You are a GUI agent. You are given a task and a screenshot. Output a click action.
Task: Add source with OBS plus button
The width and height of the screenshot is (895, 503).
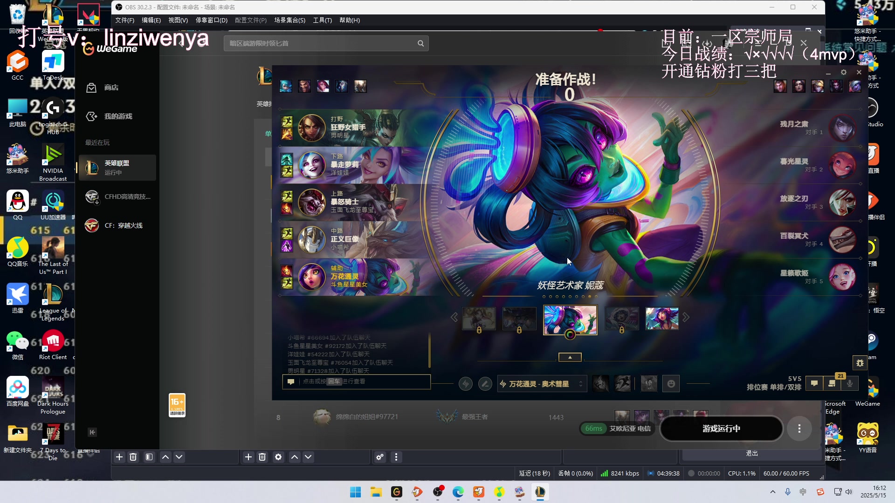pyautogui.click(x=248, y=457)
